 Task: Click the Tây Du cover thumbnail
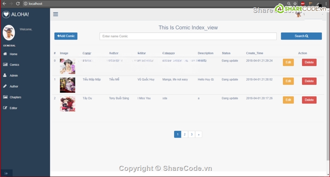(x=67, y=104)
